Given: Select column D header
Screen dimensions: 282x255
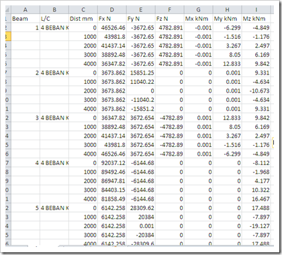Looking at the screenshot, I should [112, 10].
